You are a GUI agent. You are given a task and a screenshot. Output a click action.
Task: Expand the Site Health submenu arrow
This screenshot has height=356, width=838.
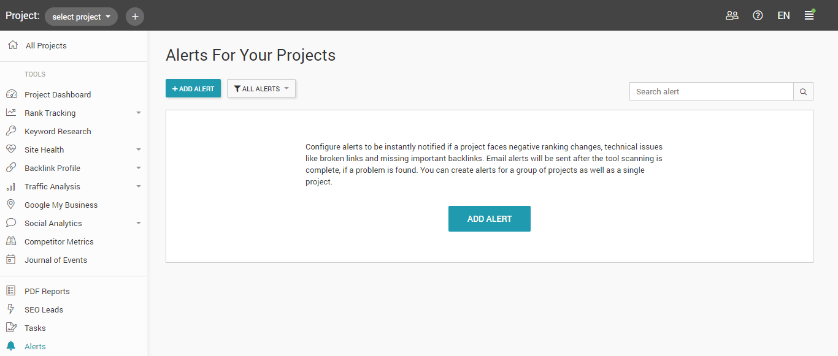tap(139, 150)
